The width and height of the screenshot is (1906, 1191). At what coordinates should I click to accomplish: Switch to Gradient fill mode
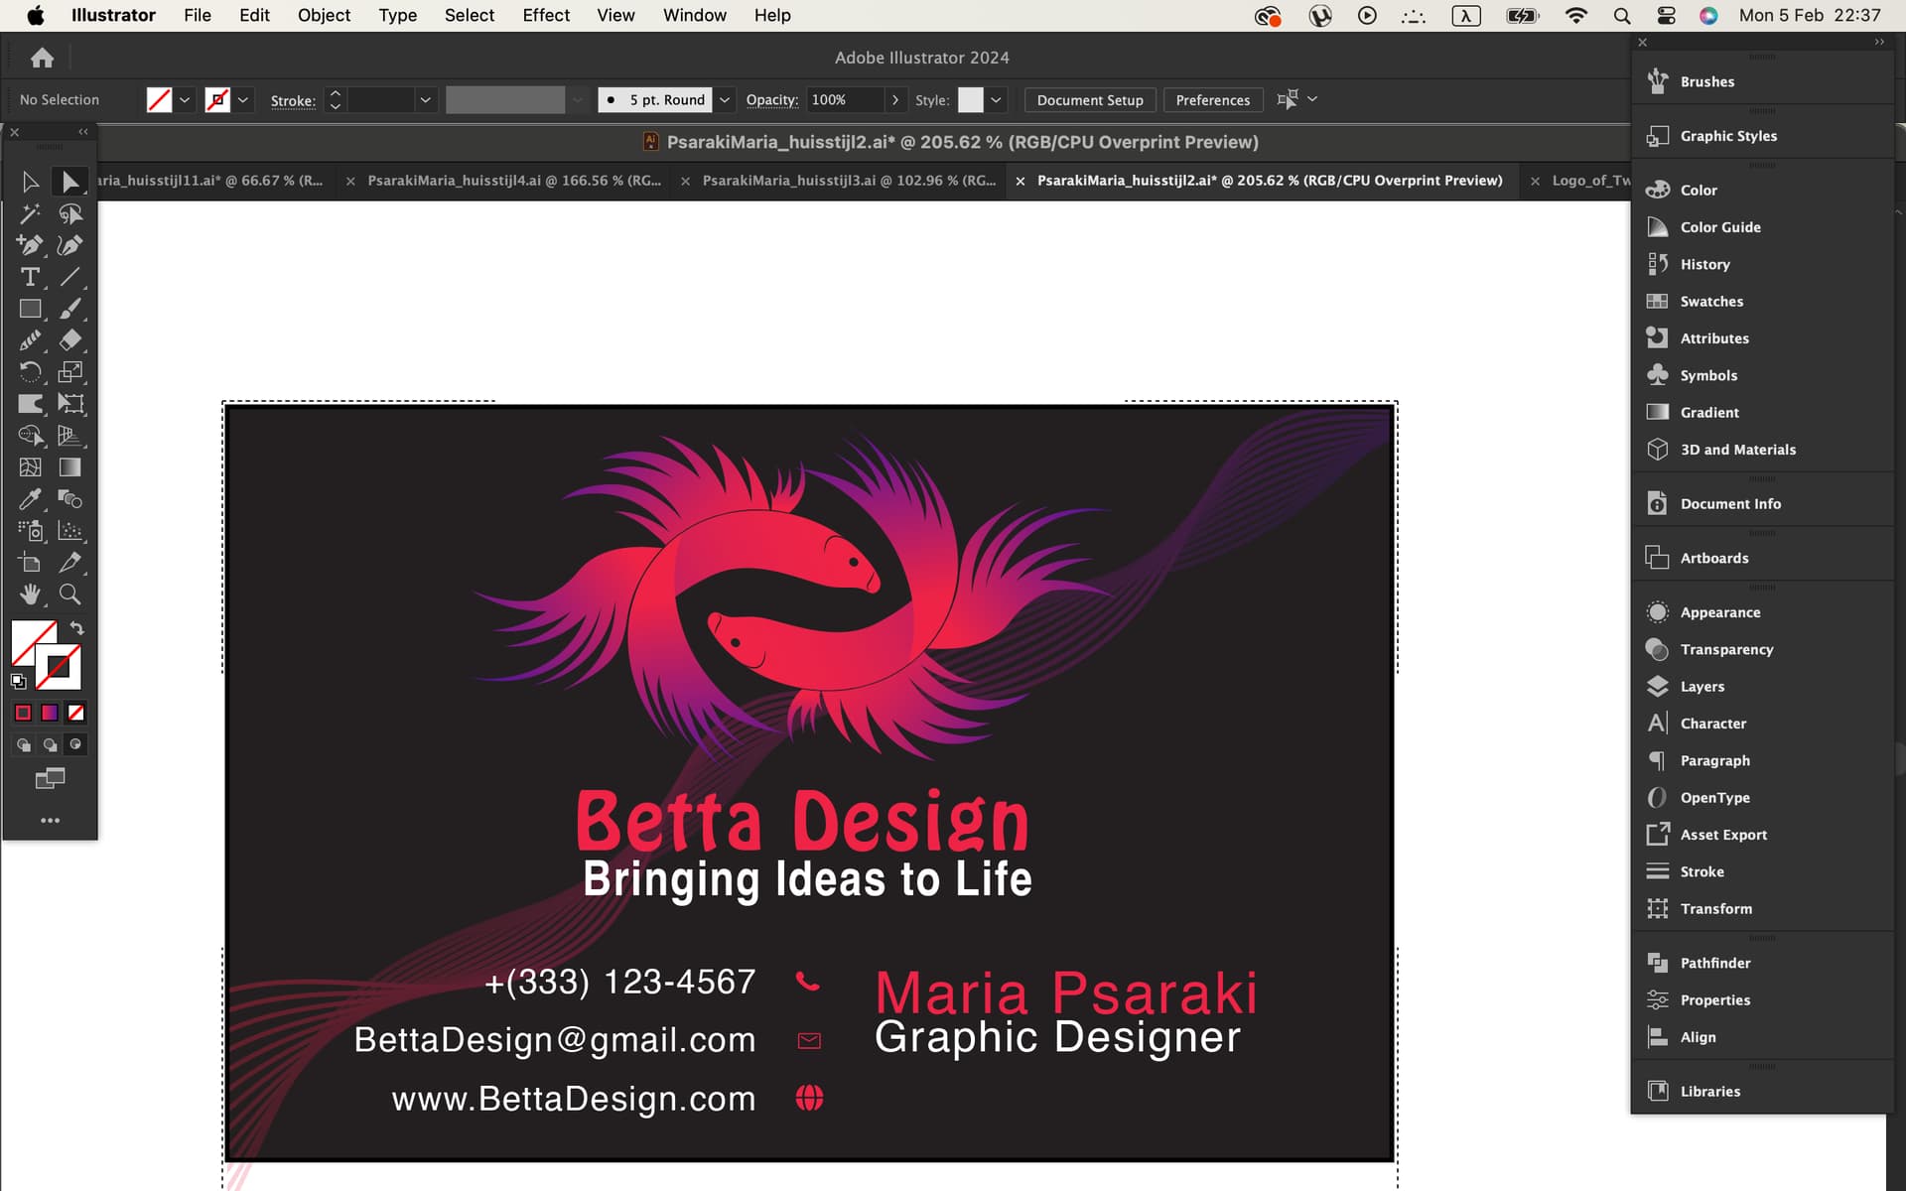50,713
